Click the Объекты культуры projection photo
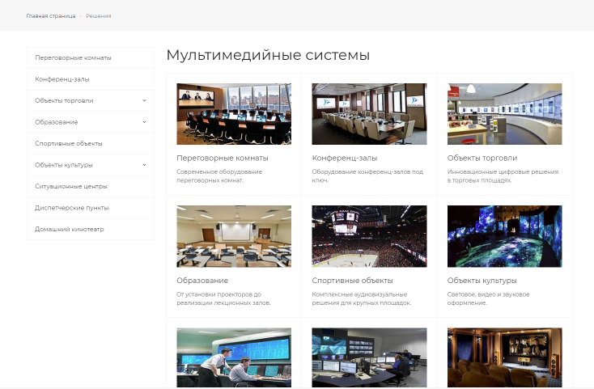 click(505, 236)
